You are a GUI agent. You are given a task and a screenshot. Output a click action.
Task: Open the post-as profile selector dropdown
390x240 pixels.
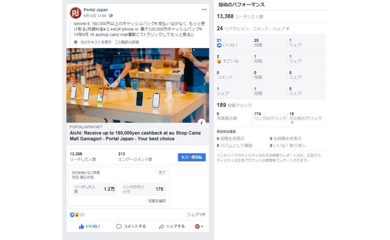pos(199,226)
